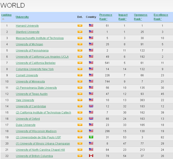The height and width of the screenshot is (159, 173).
Task: Open details arrow for Duke University
Action: [80, 125]
